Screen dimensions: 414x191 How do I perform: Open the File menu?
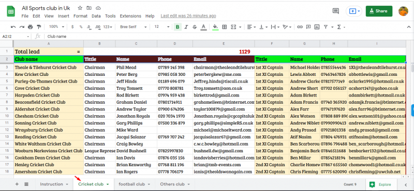click(25, 16)
